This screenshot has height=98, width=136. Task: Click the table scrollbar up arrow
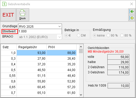(81, 47)
